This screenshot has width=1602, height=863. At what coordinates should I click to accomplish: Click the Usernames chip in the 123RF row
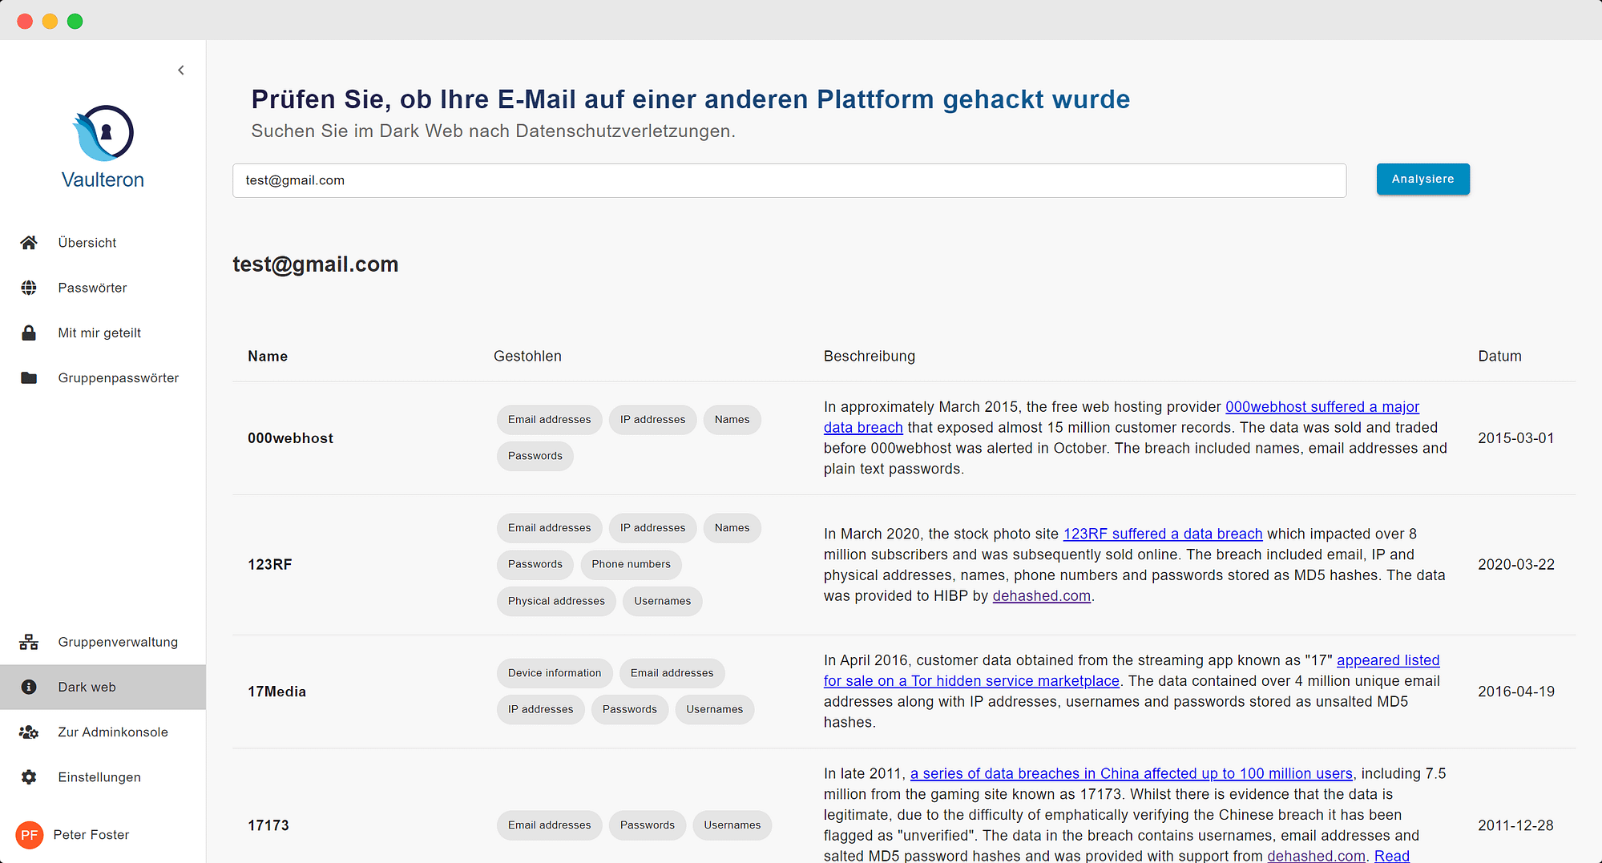click(662, 601)
